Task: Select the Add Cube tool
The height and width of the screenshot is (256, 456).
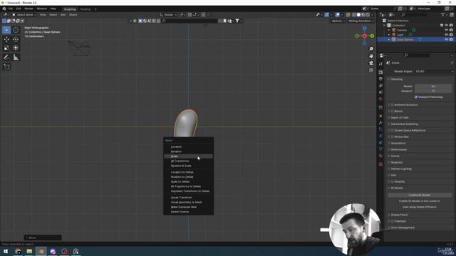Action: [x=6, y=67]
